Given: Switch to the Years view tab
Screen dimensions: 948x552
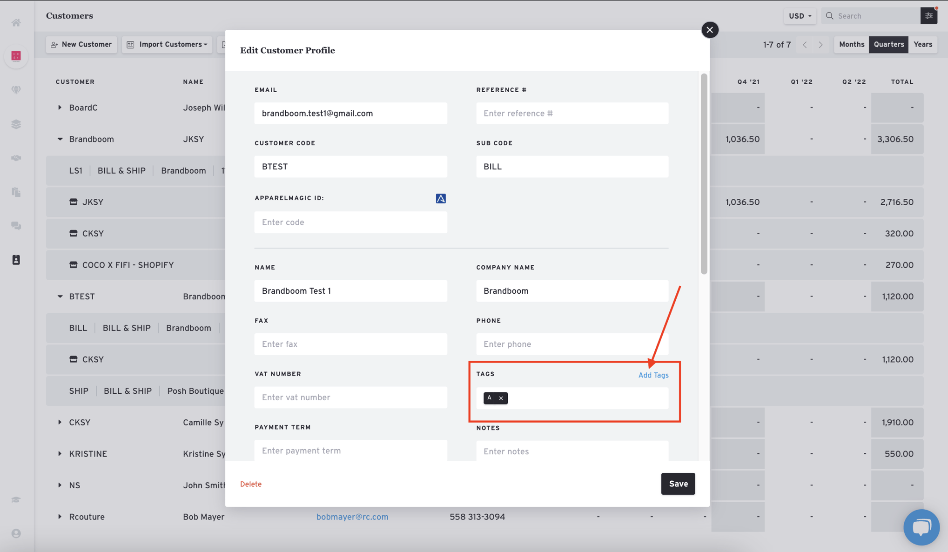Looking at the screenshot, I should [x=922, y=45].
